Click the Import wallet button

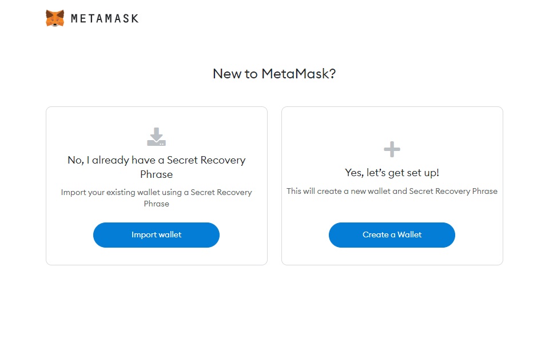(x=156, y=235)
